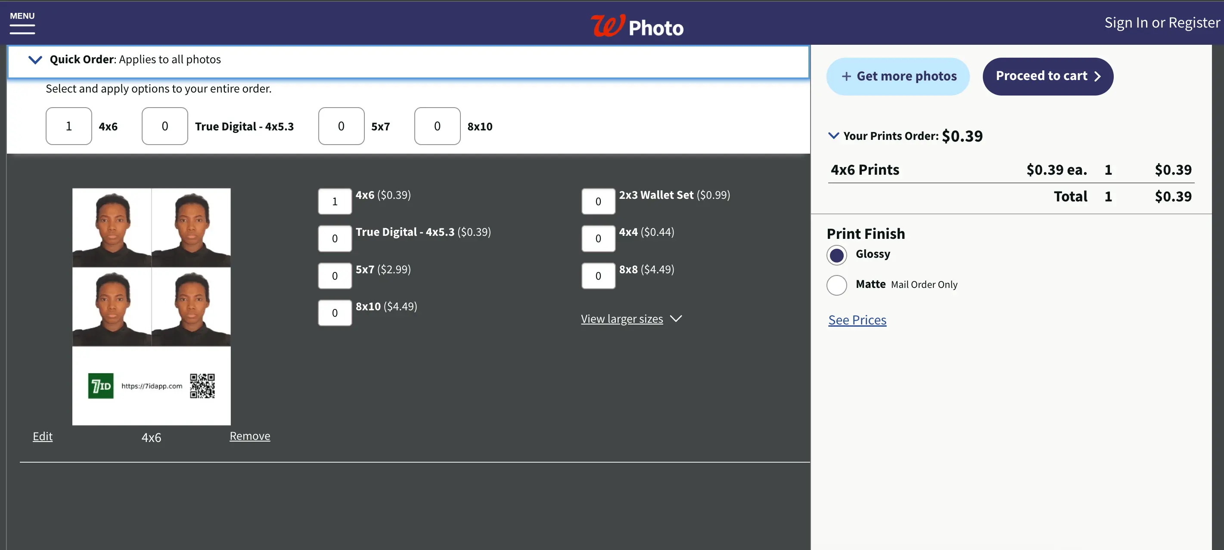
Task: Click the See Prices link
Action: [x=858, y=320]
